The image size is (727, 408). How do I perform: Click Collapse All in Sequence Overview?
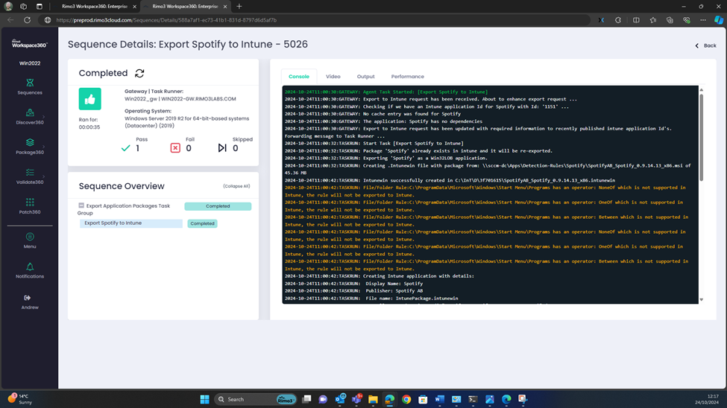pos(236,186)
